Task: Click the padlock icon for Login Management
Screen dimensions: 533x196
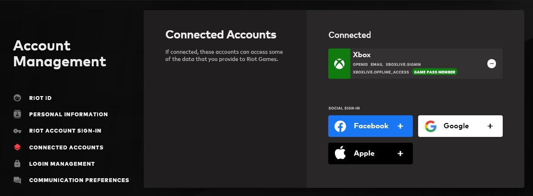Action: [x=17, y=164]
